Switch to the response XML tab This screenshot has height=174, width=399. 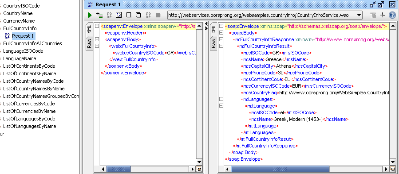coord(213,29)
